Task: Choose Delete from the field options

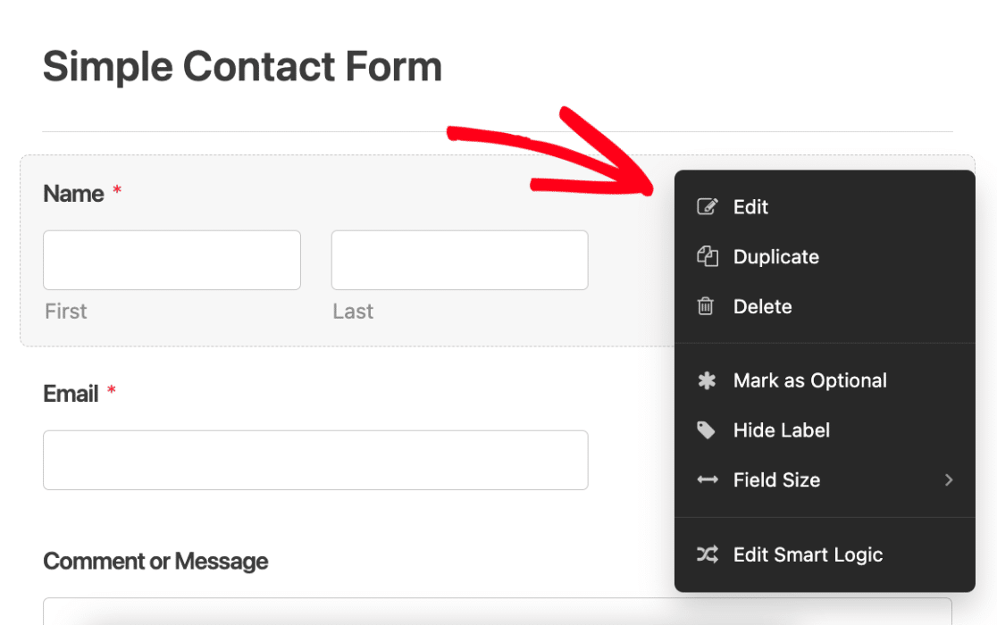Action: [762, 306]
